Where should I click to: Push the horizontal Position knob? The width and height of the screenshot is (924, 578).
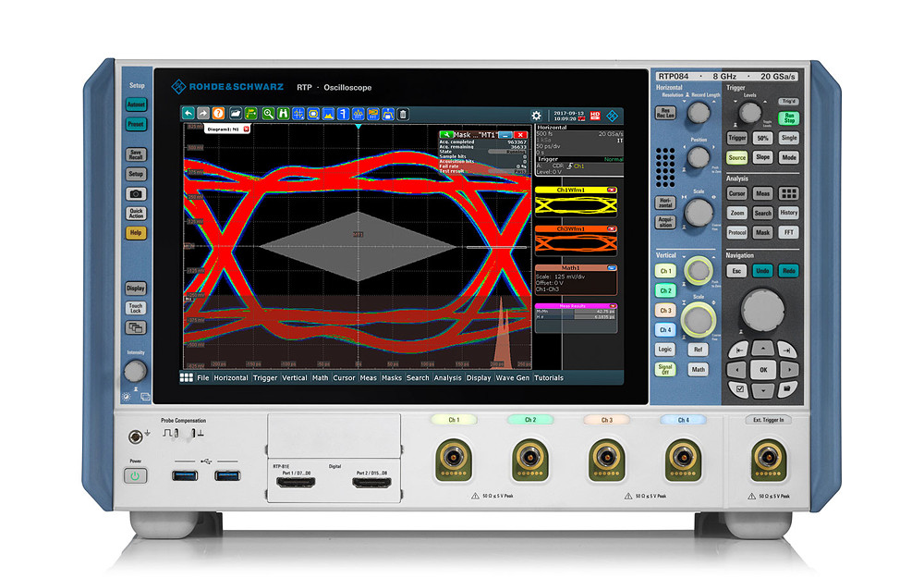(x=699, y=157)
